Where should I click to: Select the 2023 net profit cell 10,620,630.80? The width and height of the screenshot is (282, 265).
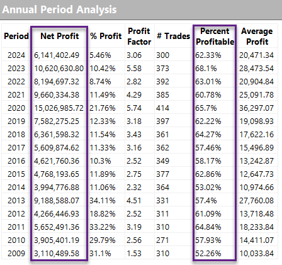[59, 69]
